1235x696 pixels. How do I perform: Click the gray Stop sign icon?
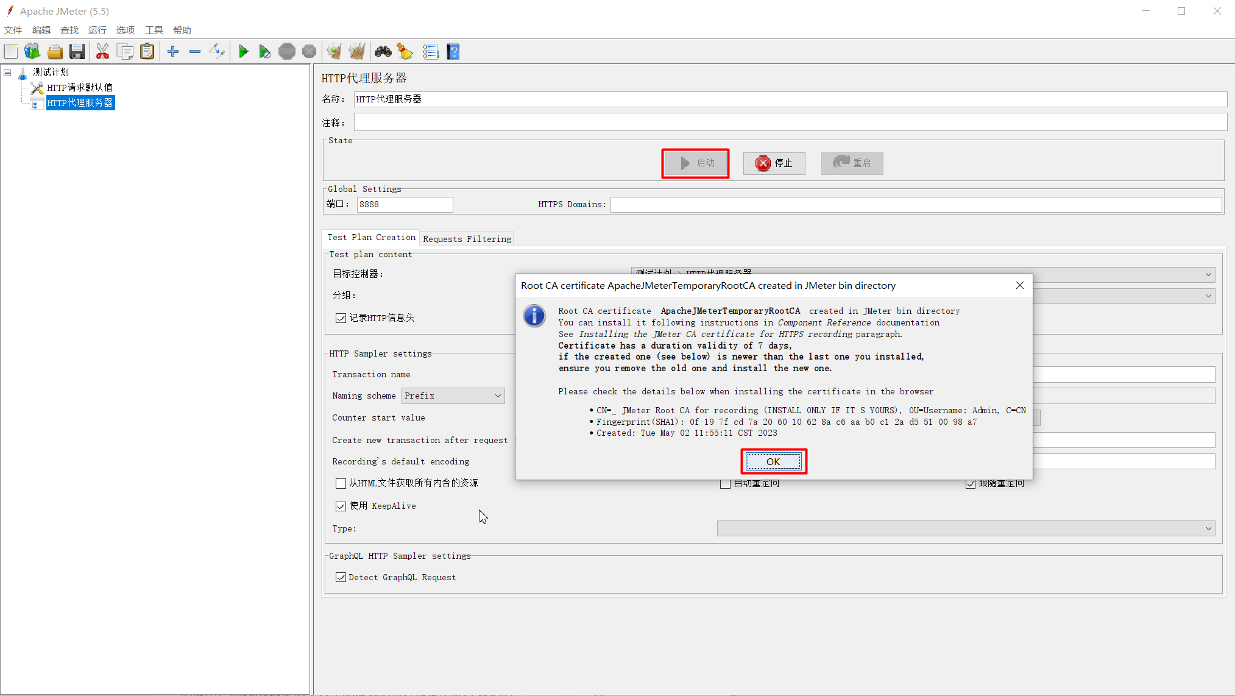pos(287,52)
